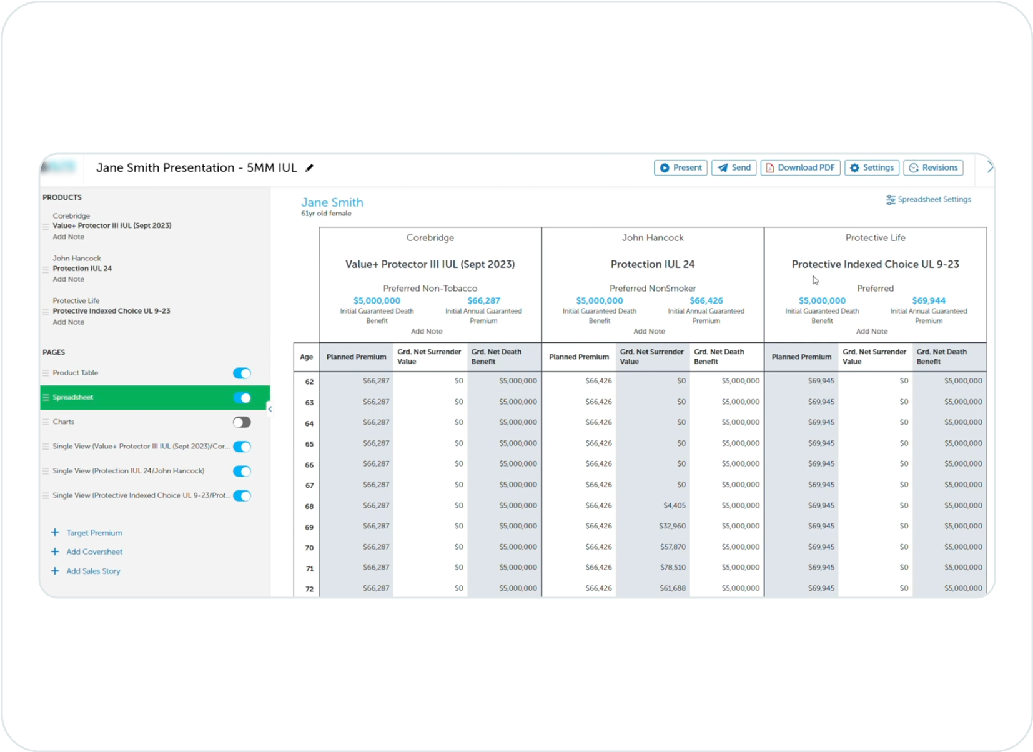Click drag handle for John Hancock product
The width and height of the screenshot is (1033, 752).
pos(46,269)
